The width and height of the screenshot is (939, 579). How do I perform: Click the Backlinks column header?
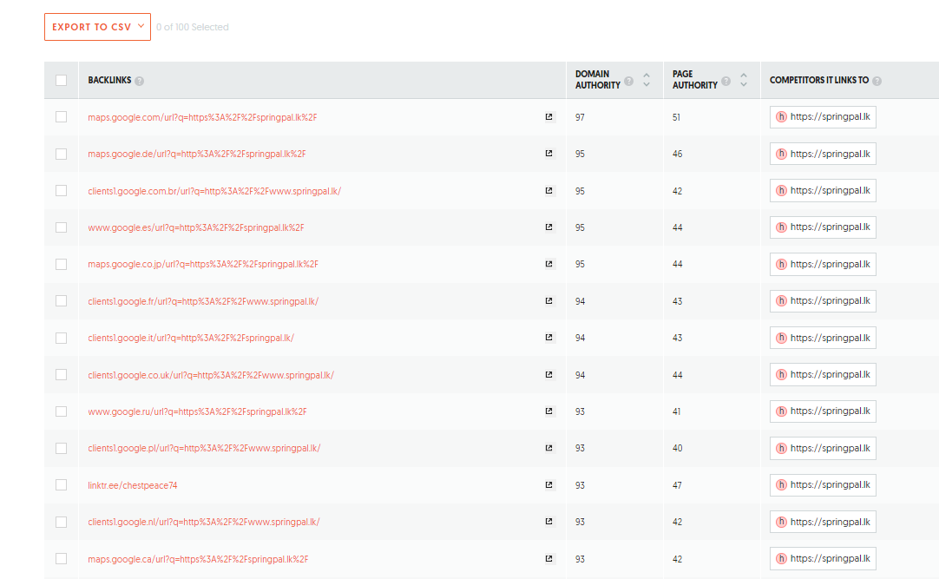click(109, 80)
